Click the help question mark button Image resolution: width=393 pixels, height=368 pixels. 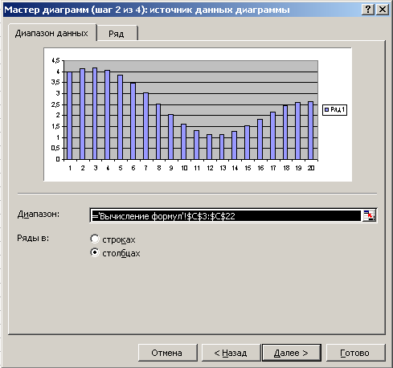tap(368, 10)
